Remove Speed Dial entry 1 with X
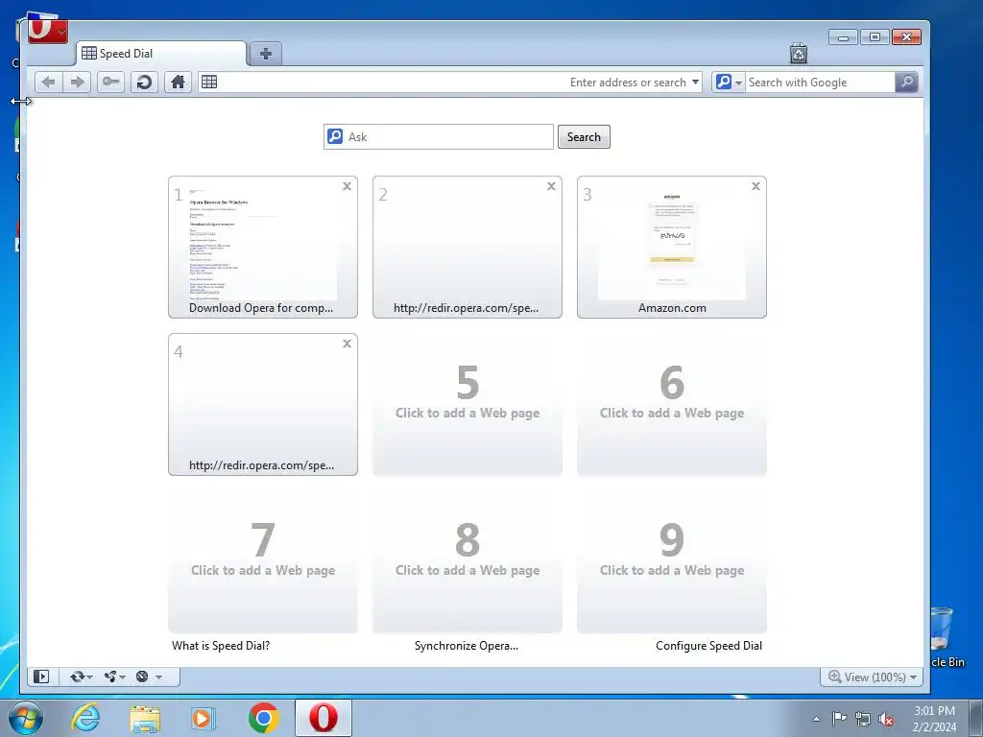 click(x=347, y=186)
